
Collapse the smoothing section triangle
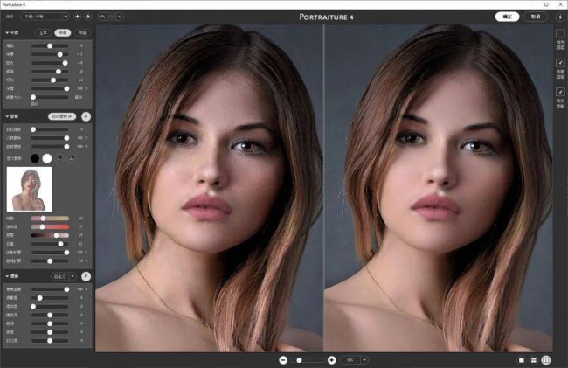[7, 32]
